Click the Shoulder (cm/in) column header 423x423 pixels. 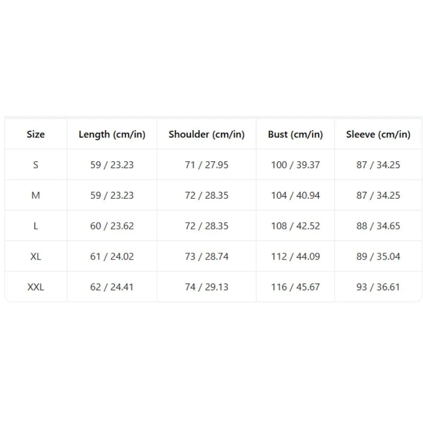[x=207, y=134]
